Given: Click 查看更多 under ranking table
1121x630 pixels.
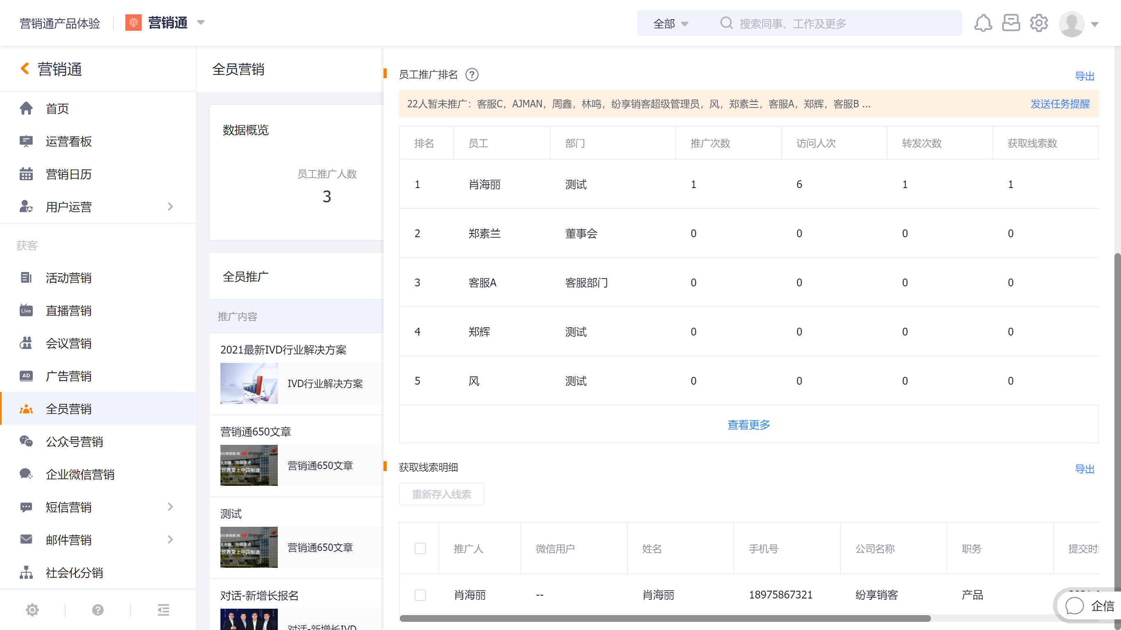Looking at the screenshot, I should 749,425.
